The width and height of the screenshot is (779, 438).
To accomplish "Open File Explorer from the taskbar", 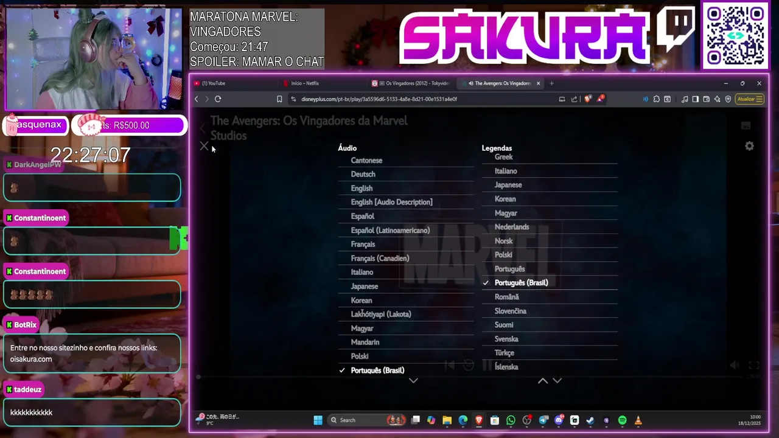I will point(447,420).
